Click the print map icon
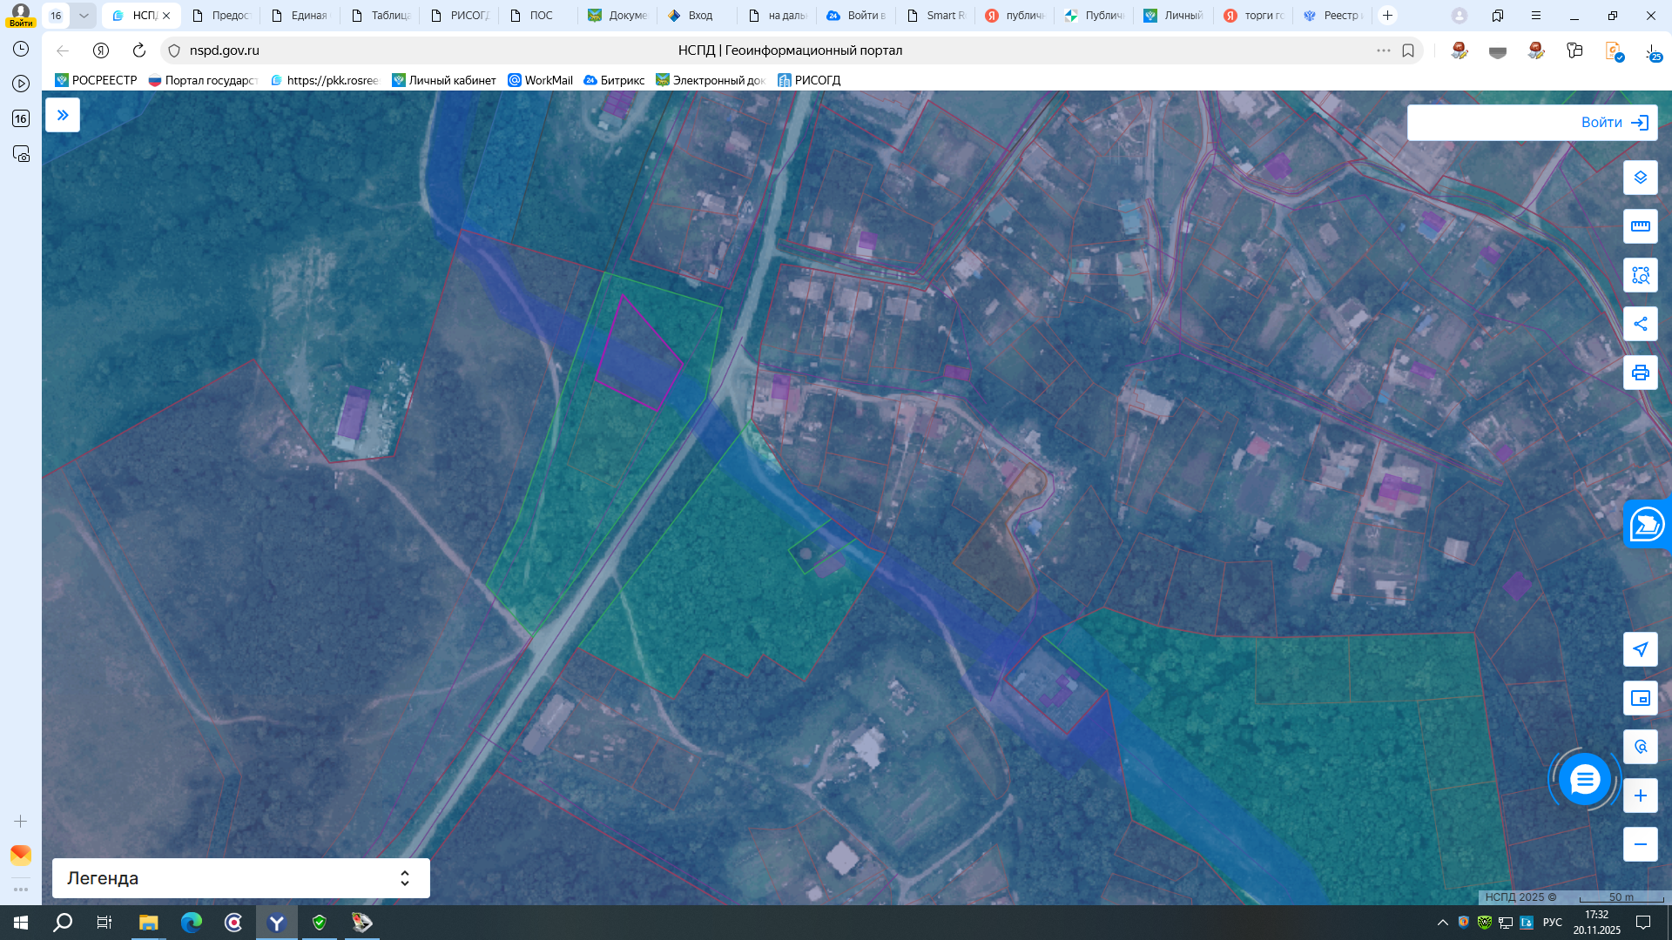 point(1640,373)
